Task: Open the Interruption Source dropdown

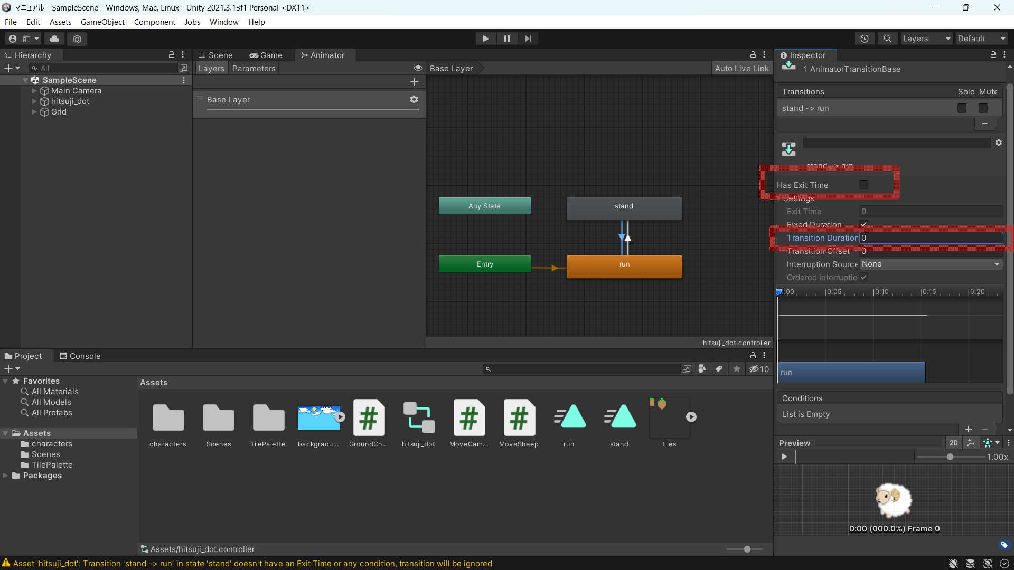Action: point(931,264)
